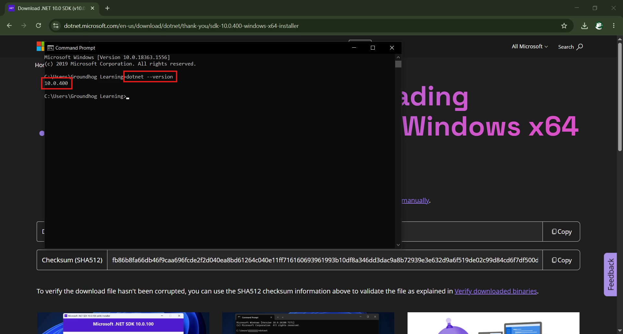This screenshot has height=334, width=623.
Task: Open the Chrome three-dot menu
Action: tap(614, 26)
